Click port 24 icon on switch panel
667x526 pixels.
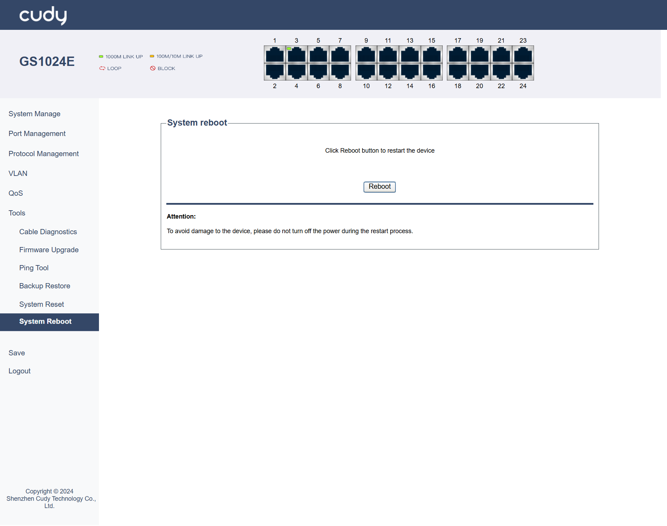coord(523,71)
